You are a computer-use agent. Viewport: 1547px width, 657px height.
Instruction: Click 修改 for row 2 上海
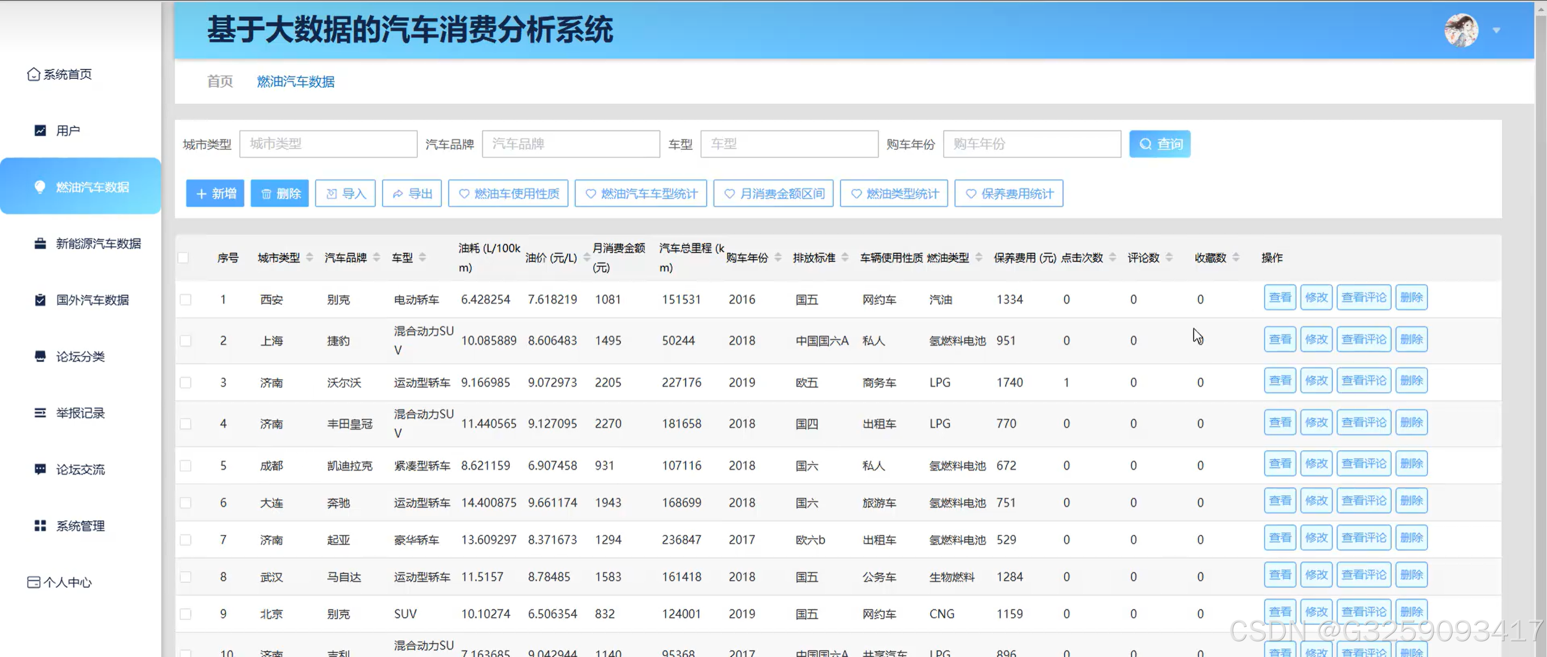1316,339
